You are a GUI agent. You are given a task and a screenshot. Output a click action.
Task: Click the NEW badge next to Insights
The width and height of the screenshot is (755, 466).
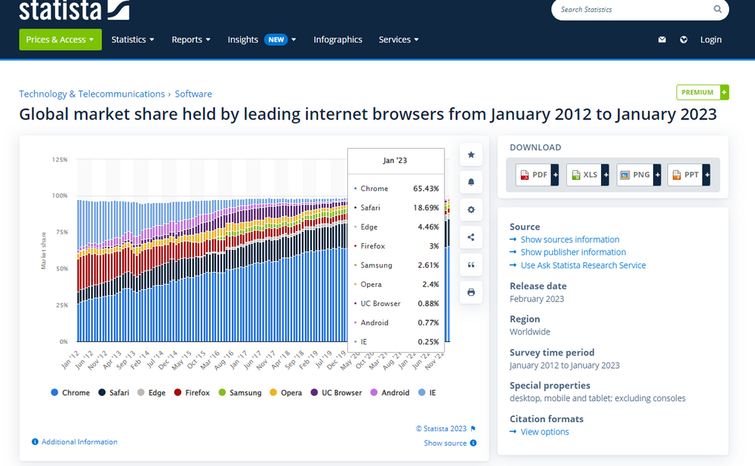click(x=276, y=39)
